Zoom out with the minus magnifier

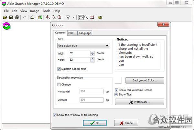(54, 17)
